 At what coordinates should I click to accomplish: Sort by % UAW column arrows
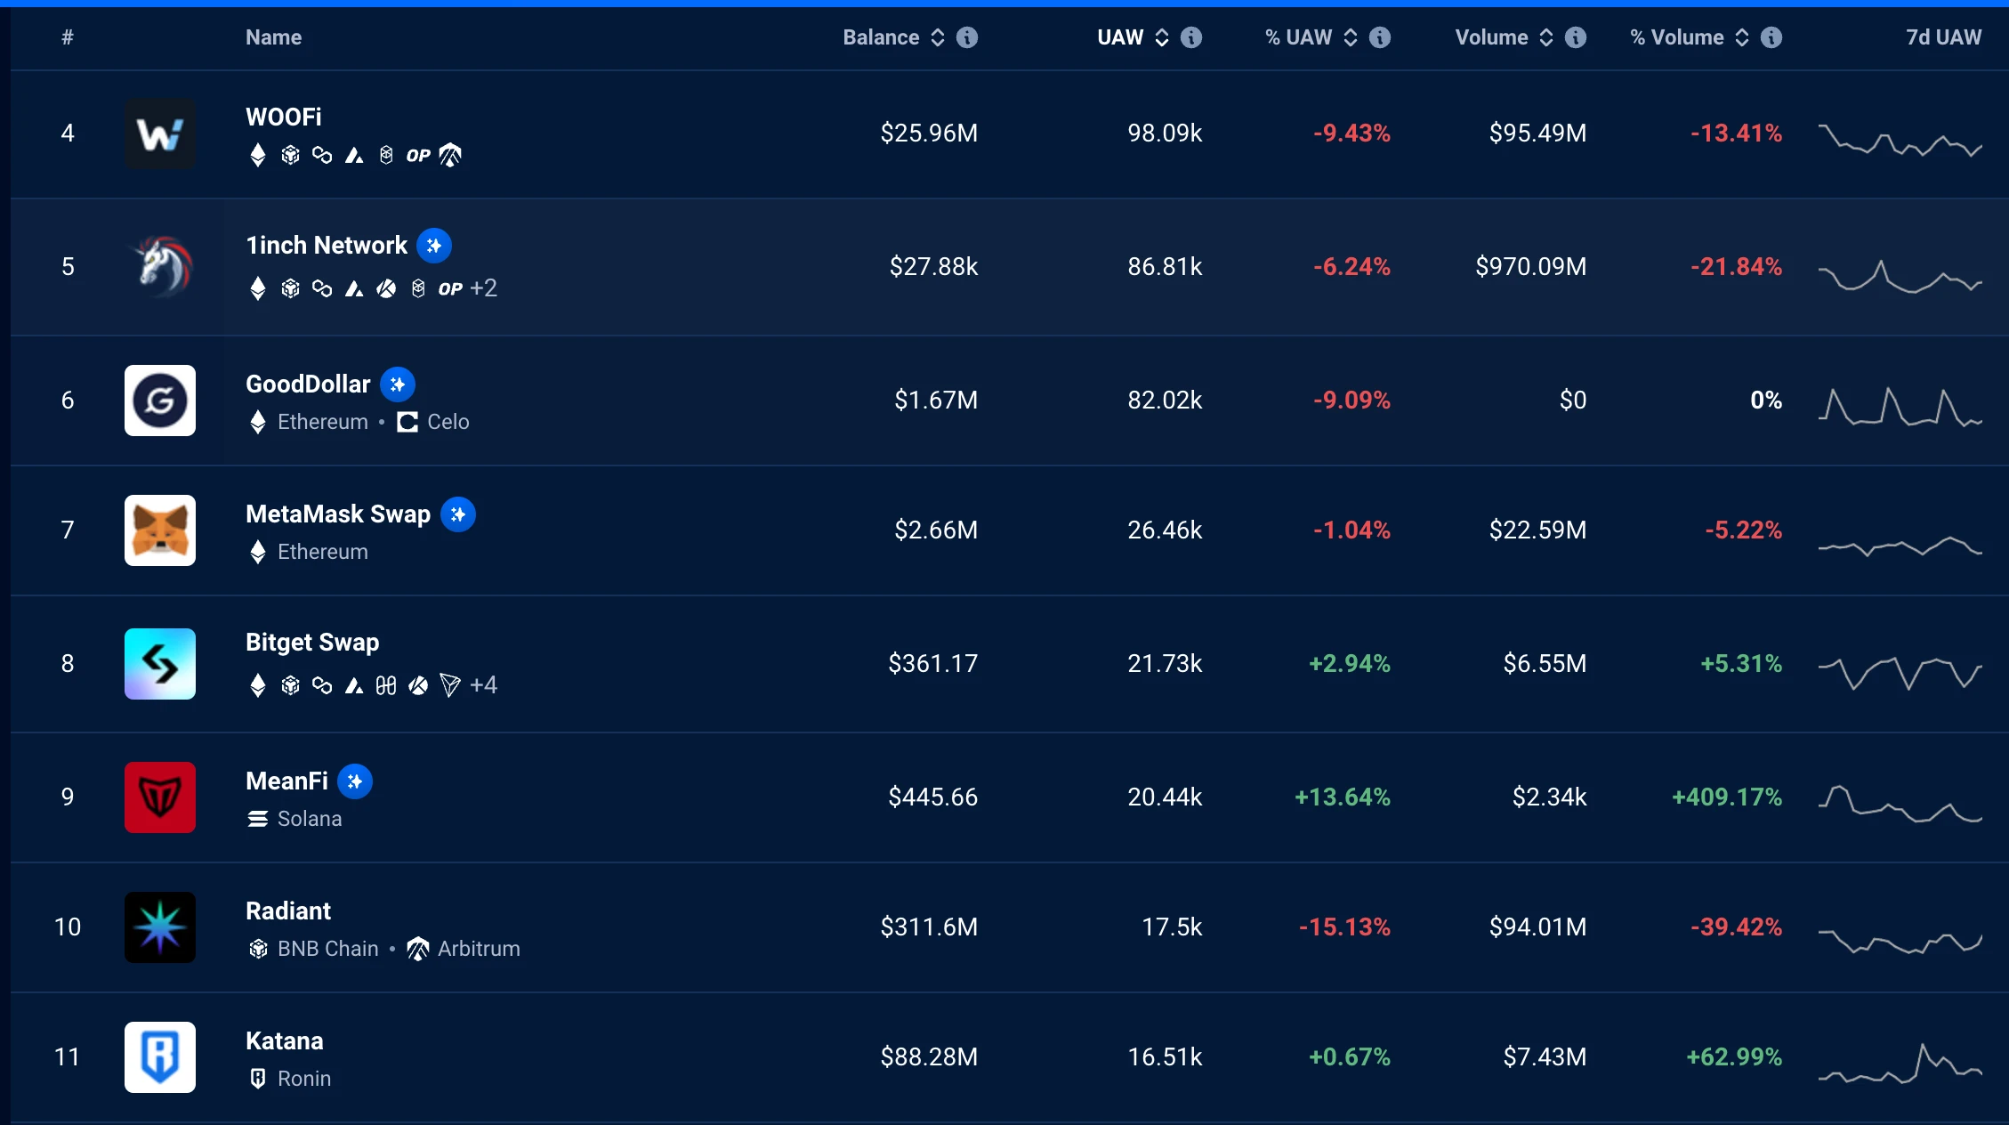(1351, 37)
